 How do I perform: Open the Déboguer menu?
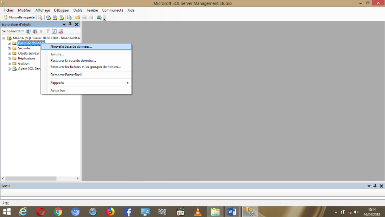[x=62, y=10]
